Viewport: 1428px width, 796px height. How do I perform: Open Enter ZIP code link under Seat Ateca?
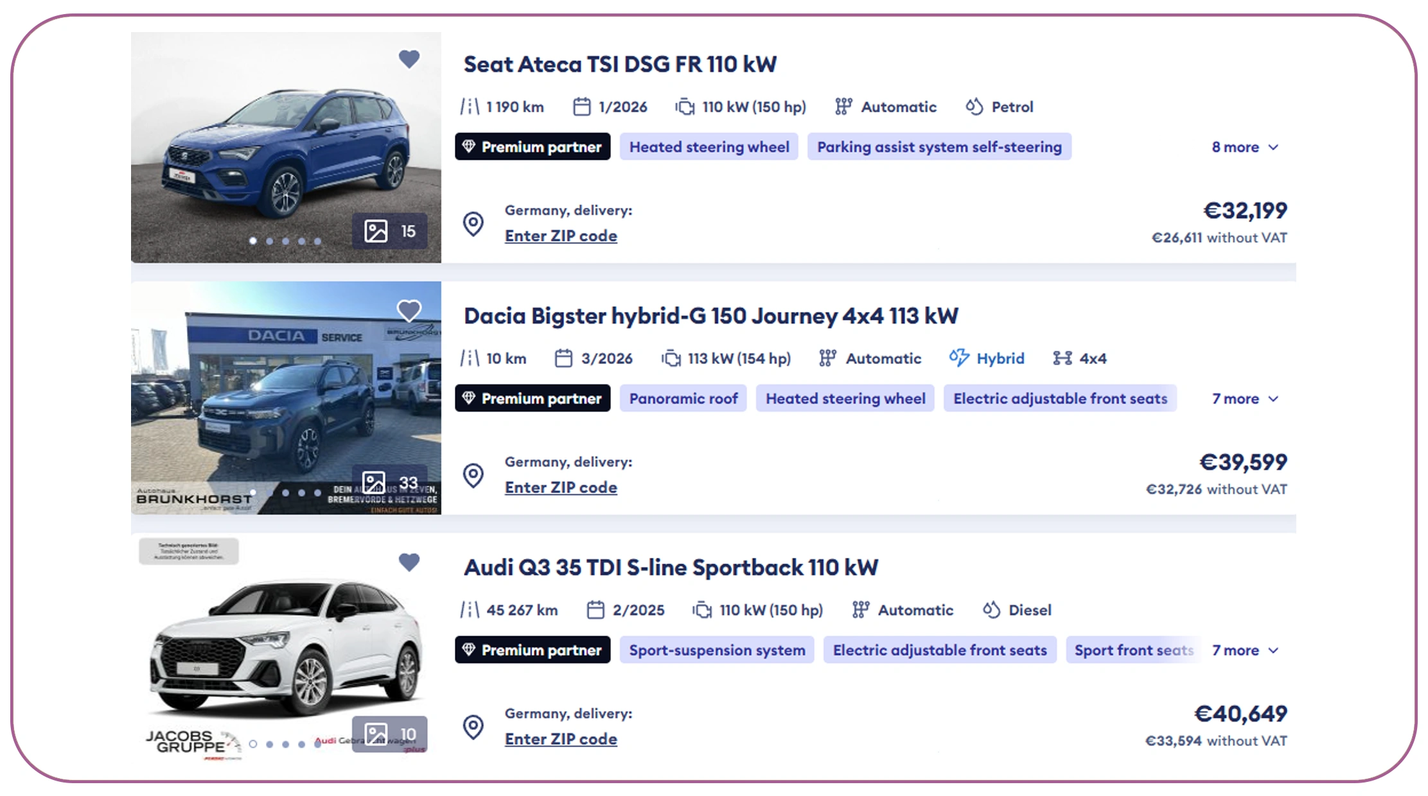click(561, 236)
